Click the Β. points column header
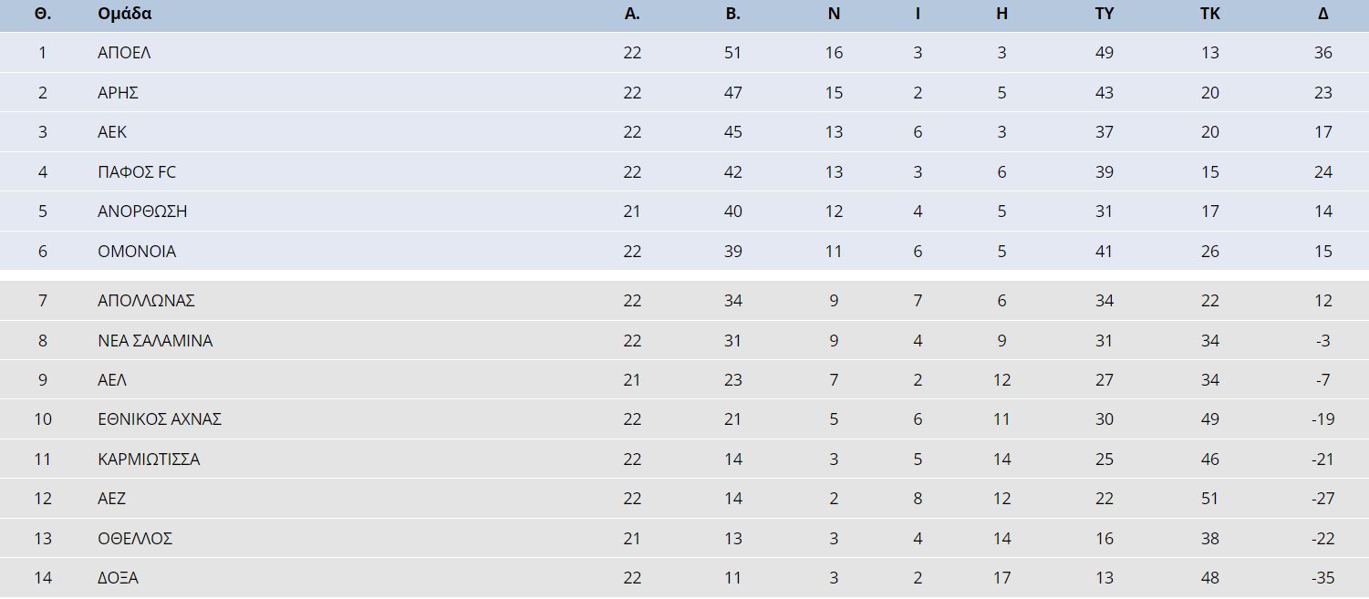Image resolution: width=1369 pixels, height=599 pixels. pyautogui.click(x=733, y=14)
